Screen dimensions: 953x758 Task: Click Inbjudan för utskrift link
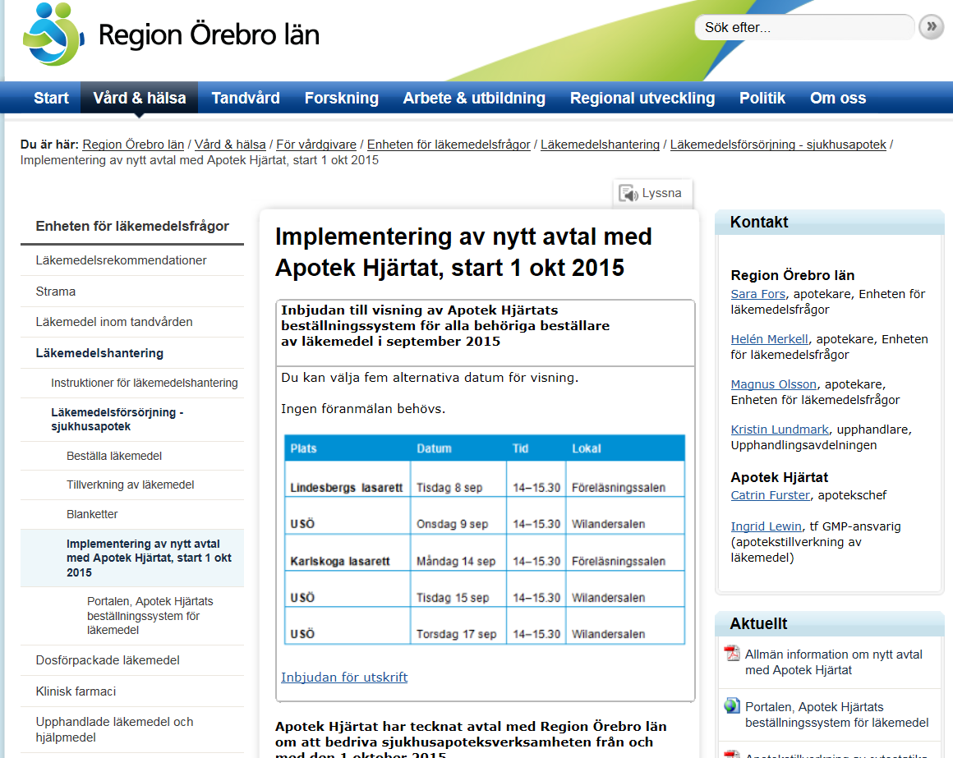(344, 677)
